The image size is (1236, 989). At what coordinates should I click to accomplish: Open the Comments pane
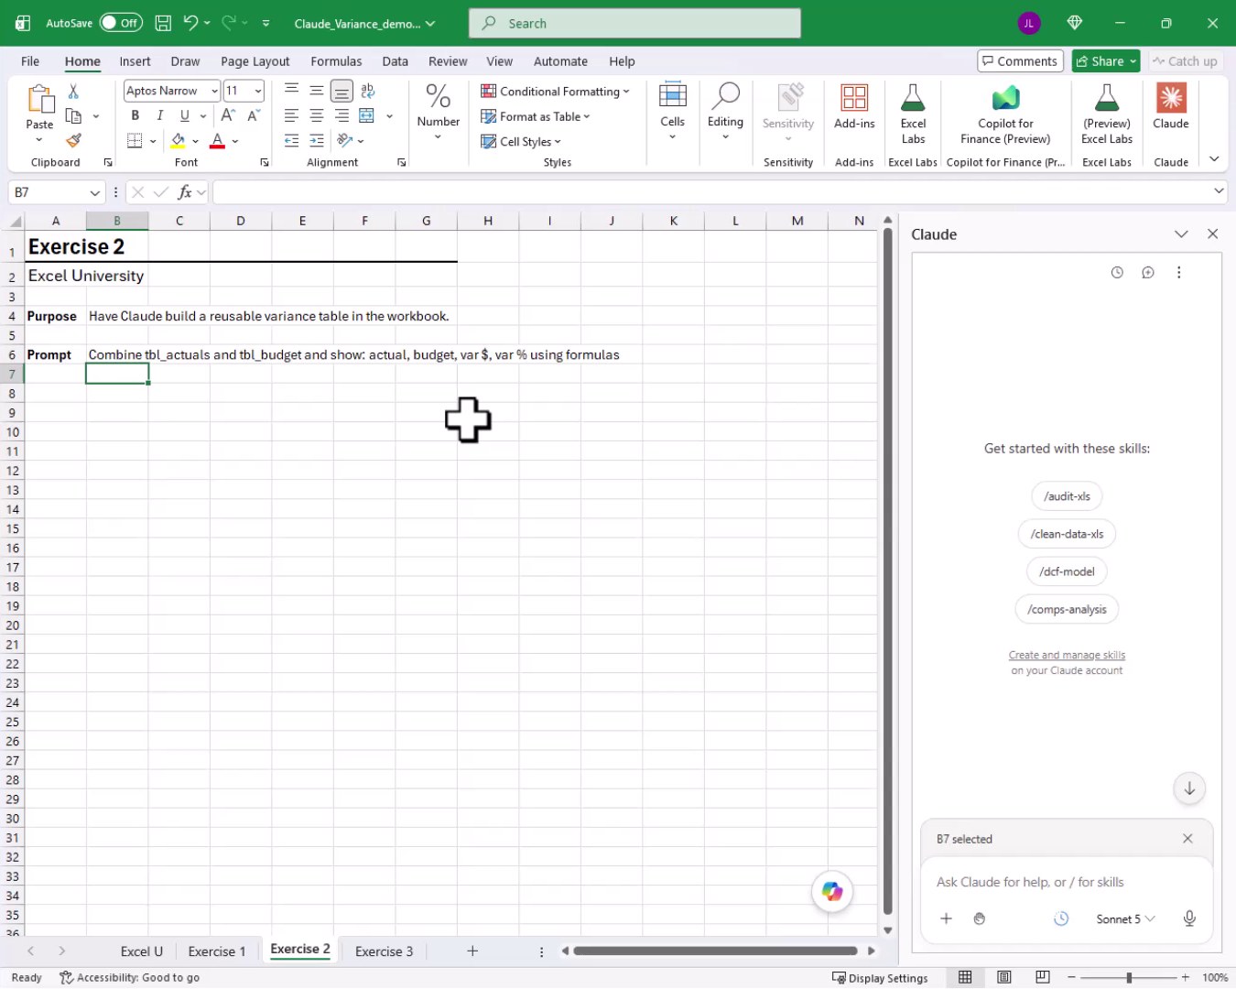pos(1020,61)
